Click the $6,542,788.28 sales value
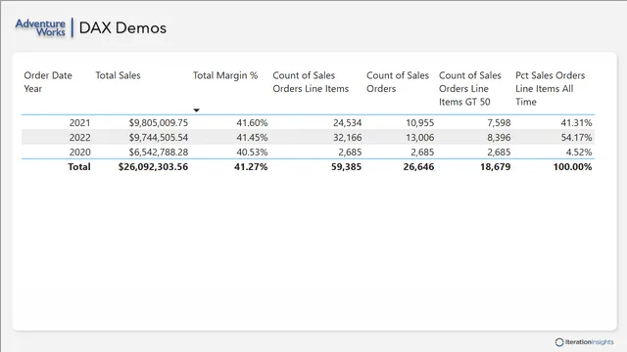The width and height of the screenshot is (627, 352). tap(159, 153)
